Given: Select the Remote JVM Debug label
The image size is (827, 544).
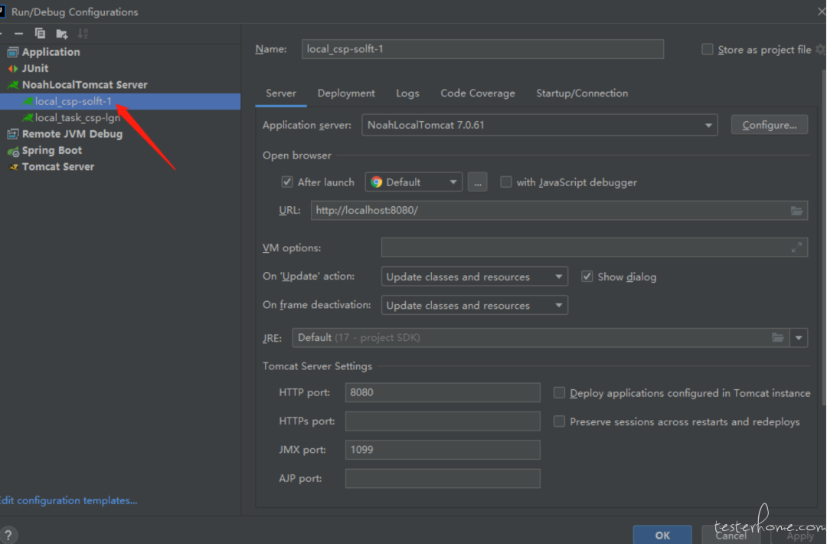Looking at the screenshot, I should [x=72, y=134].
